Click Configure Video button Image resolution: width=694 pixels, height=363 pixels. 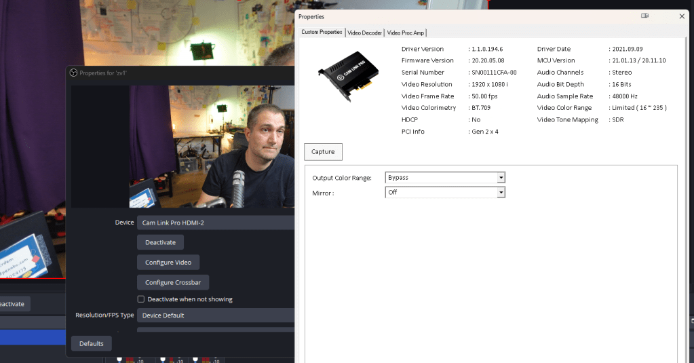(168, 263)
